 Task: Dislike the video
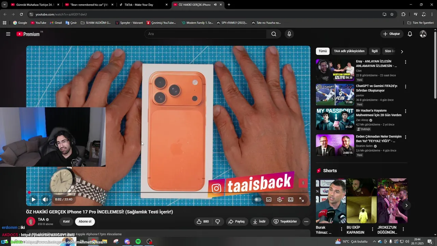coord(218,221)
